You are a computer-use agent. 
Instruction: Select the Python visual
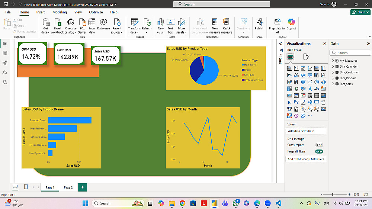coord(296,102)
